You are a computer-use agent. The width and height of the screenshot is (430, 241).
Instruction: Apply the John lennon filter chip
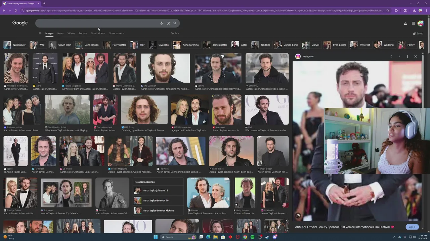click(88, 45)
